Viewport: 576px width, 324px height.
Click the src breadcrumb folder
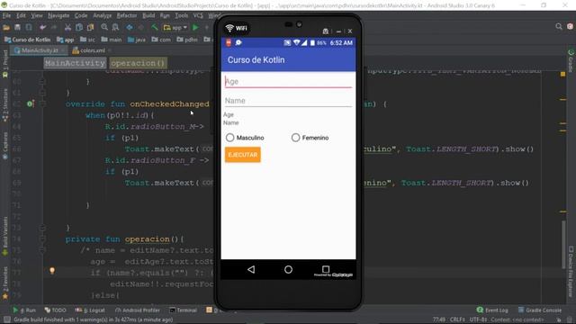pos(88,40)
